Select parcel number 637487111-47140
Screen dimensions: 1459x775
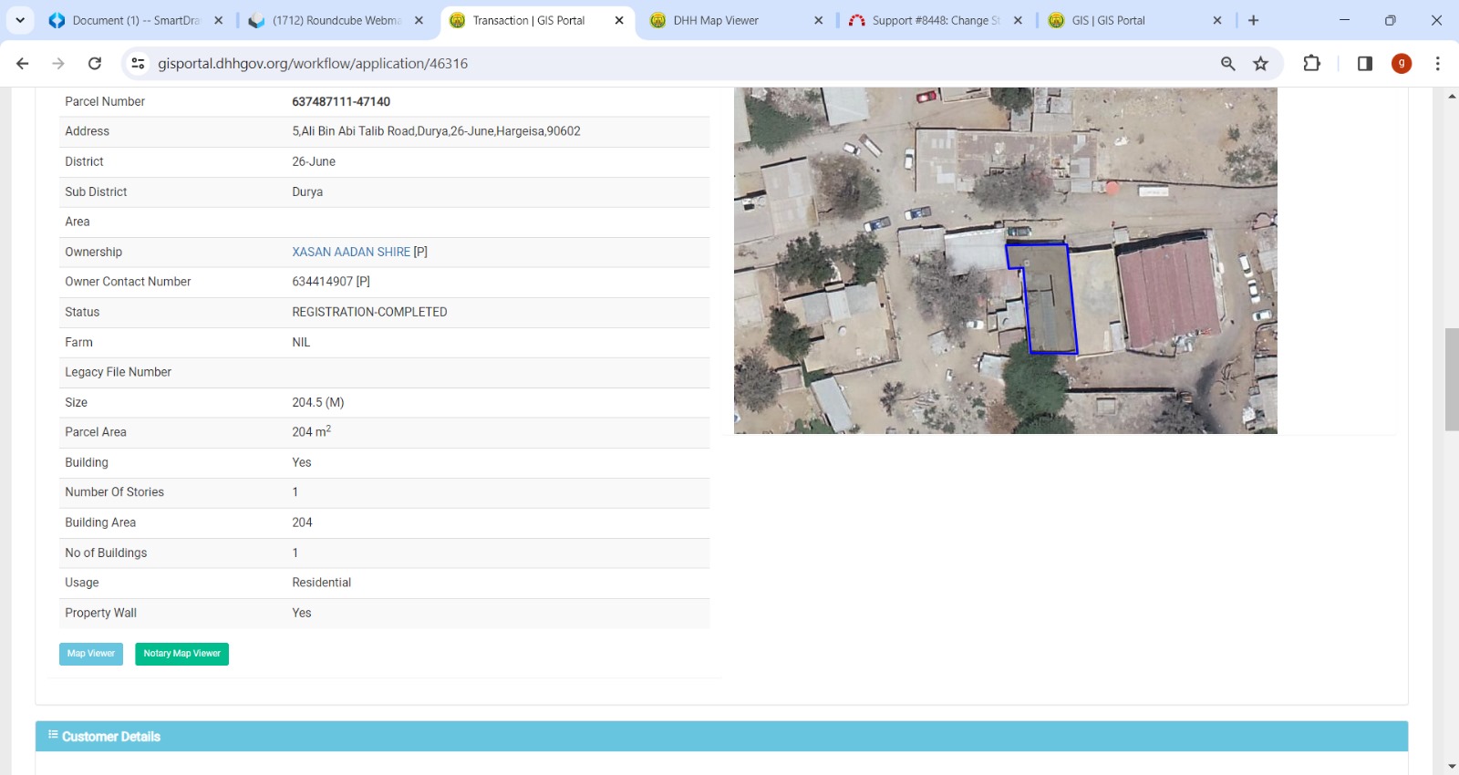(341, 101)
